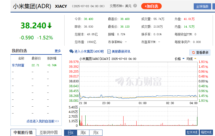Refresh data with 查看最新 button
This screenshot has width=215, height=136.
pos(200,53)
